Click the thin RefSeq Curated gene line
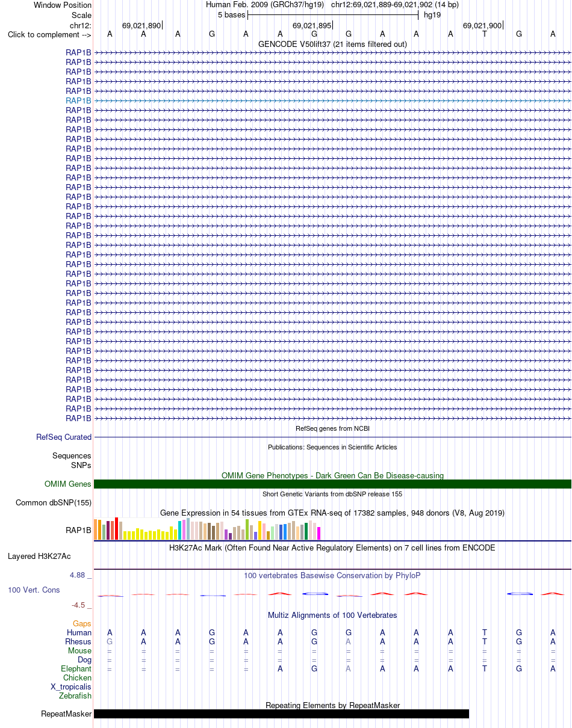572x728 pixels. click(332, 437)
